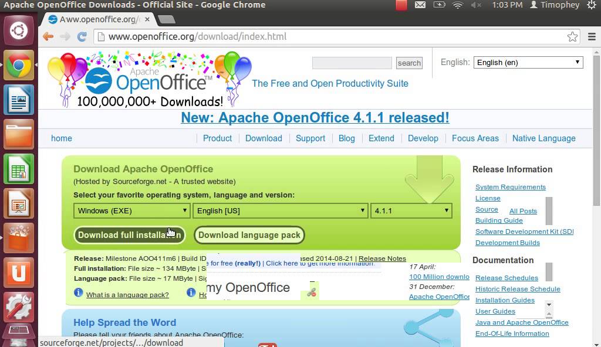The height and width of the screenshot is (347, 601).
Task: Reload the page with refresh icon
Action: click(82, 36)
